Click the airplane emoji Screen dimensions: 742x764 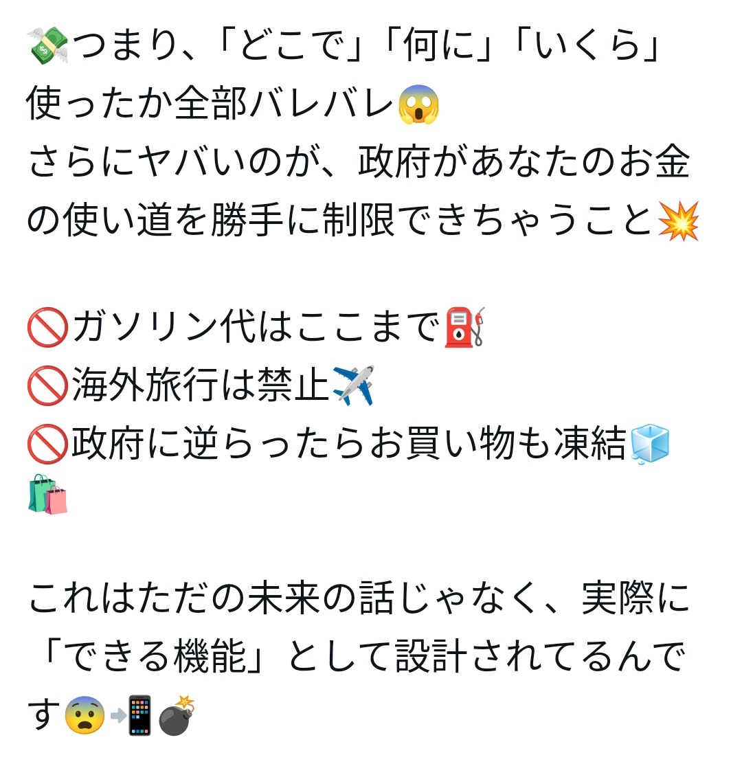353,385
